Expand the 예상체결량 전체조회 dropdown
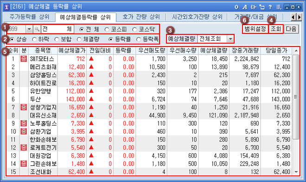 click(230, 39)
